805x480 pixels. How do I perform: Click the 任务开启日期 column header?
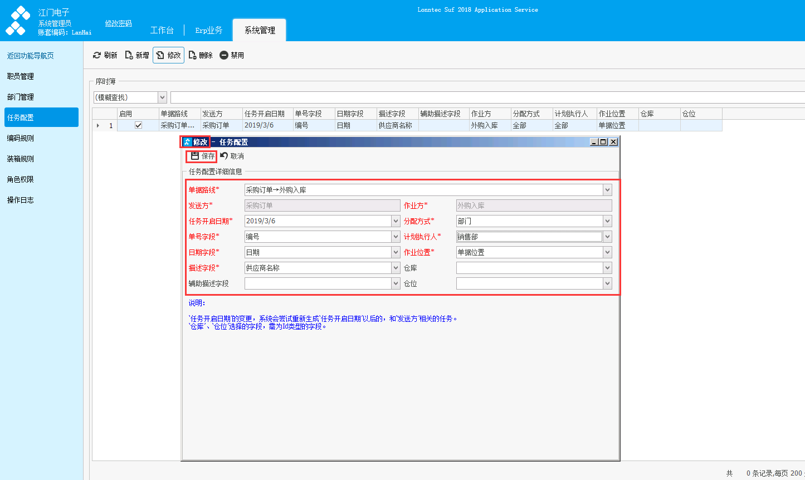[268, 114]
